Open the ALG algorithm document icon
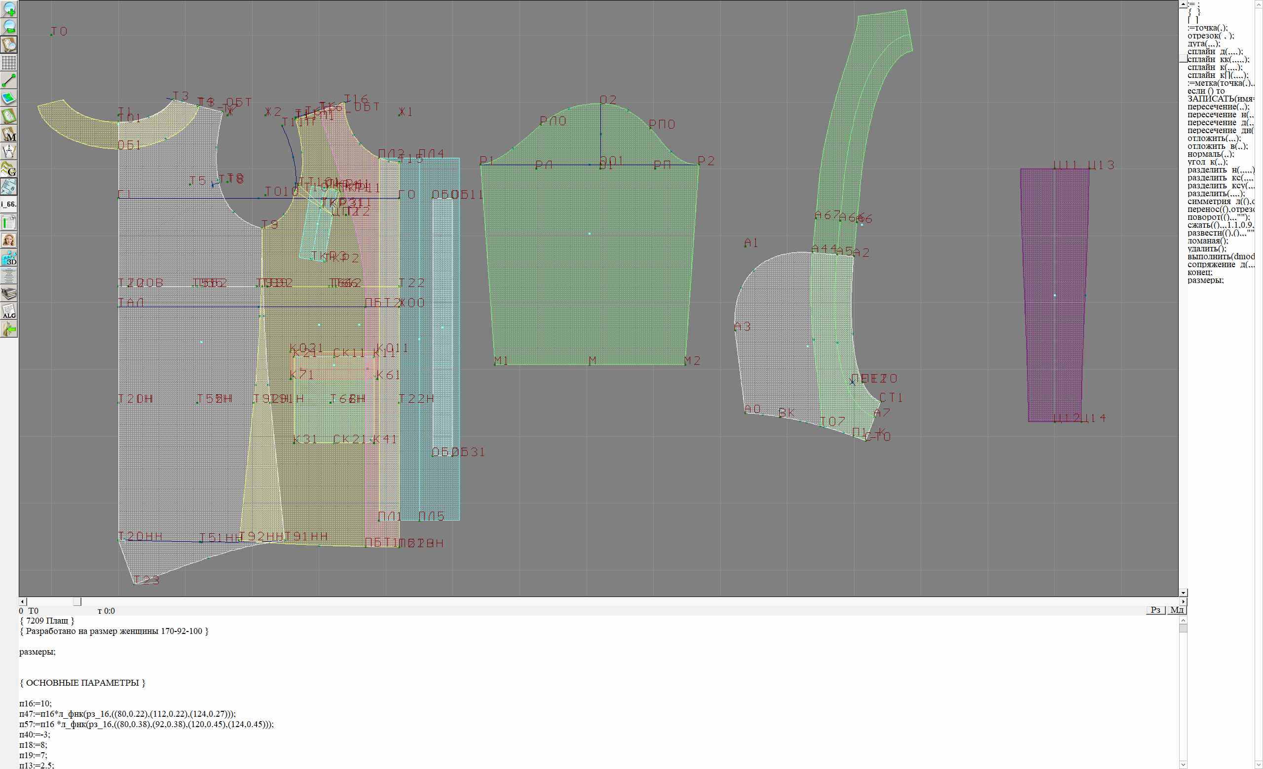1263x769 pixels. click(x=9, y=312)
